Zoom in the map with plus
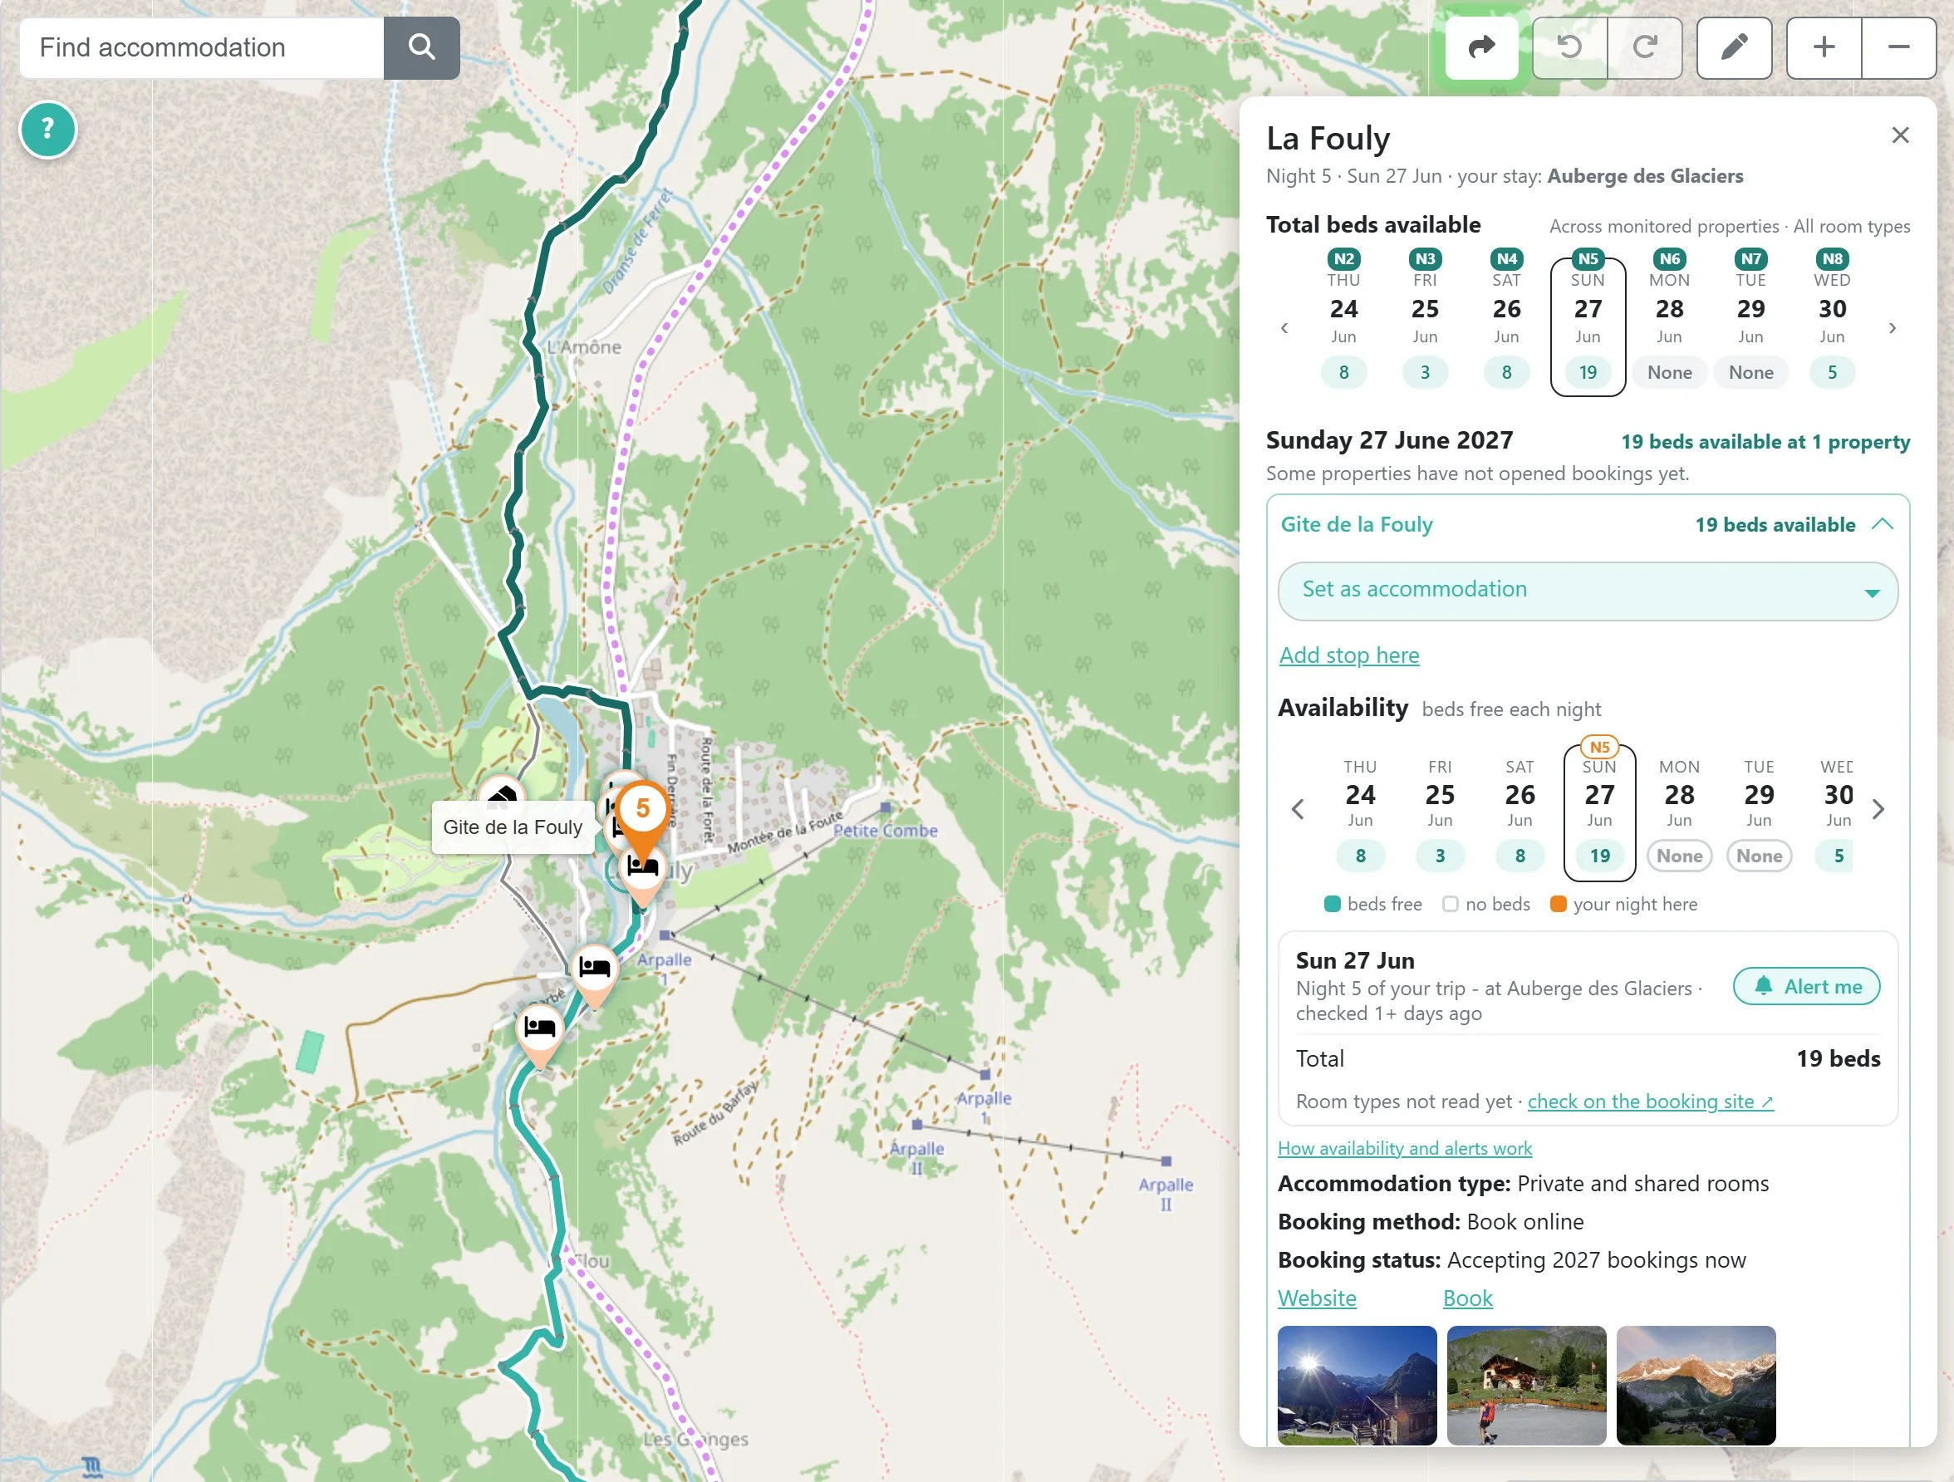 [x=1824, y=47]
